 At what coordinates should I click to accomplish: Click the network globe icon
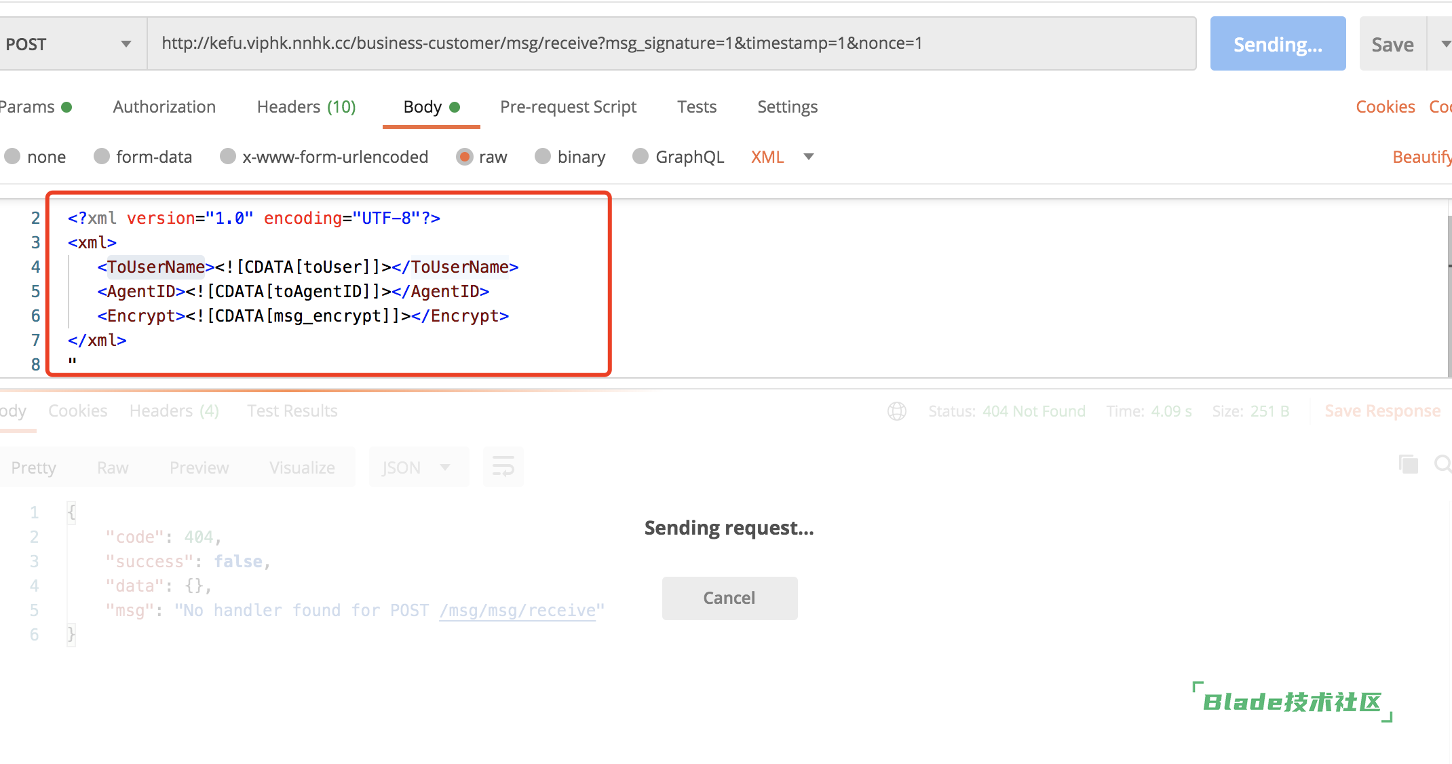(x=897, y=411)
